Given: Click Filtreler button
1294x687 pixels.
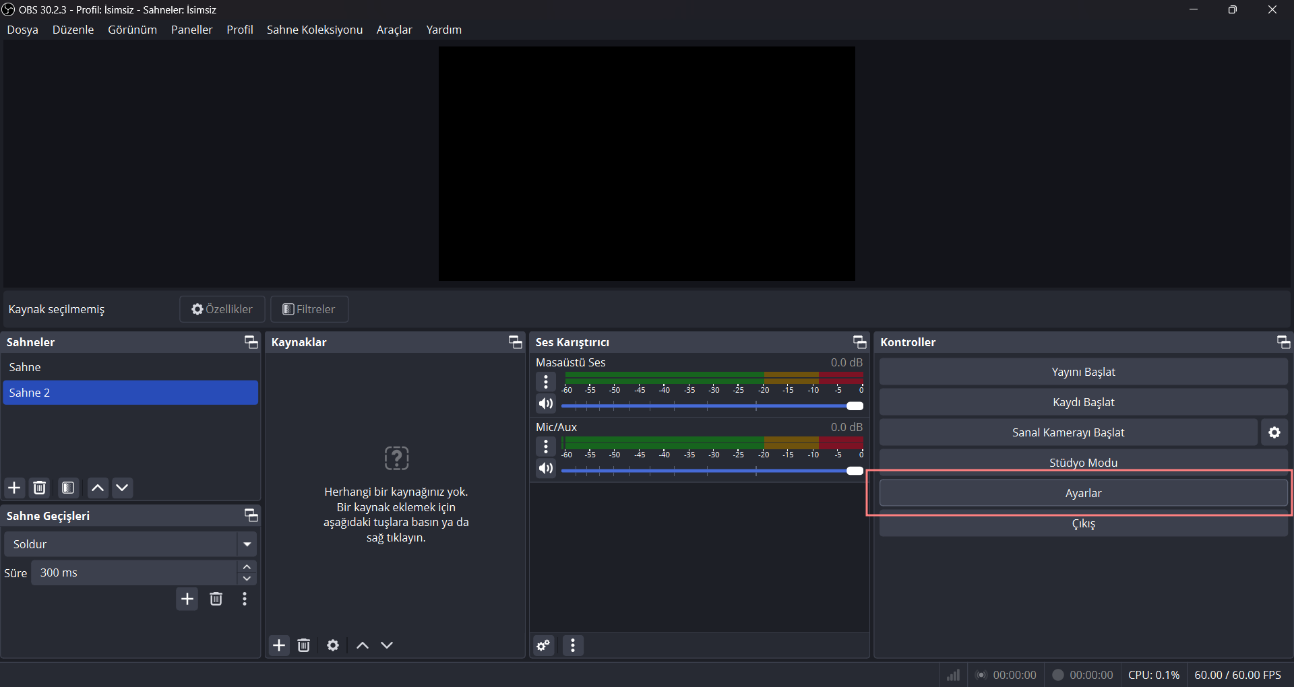Looking at the screenshot, I should pos(309,309).
